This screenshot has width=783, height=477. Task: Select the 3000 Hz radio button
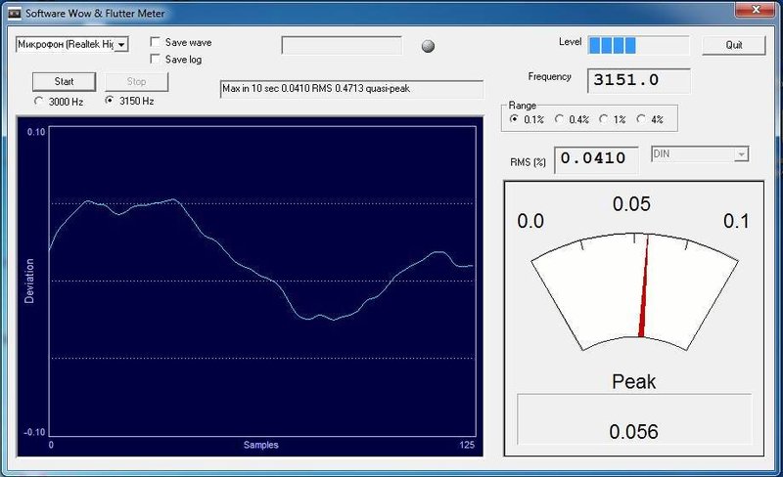pyautogui.click(x=38, y=101)
